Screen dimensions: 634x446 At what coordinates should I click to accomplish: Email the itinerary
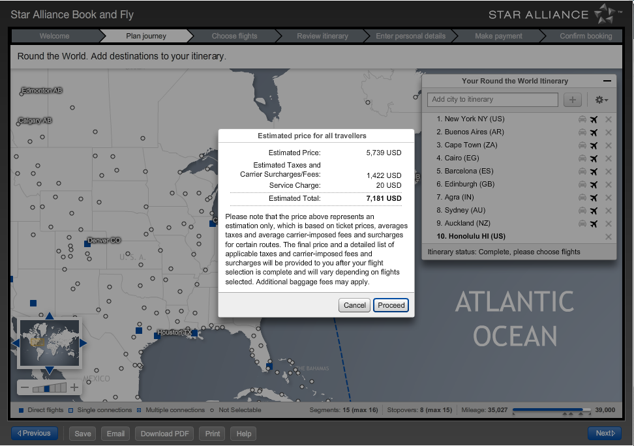pyautogui.click(x=115, y=434)
